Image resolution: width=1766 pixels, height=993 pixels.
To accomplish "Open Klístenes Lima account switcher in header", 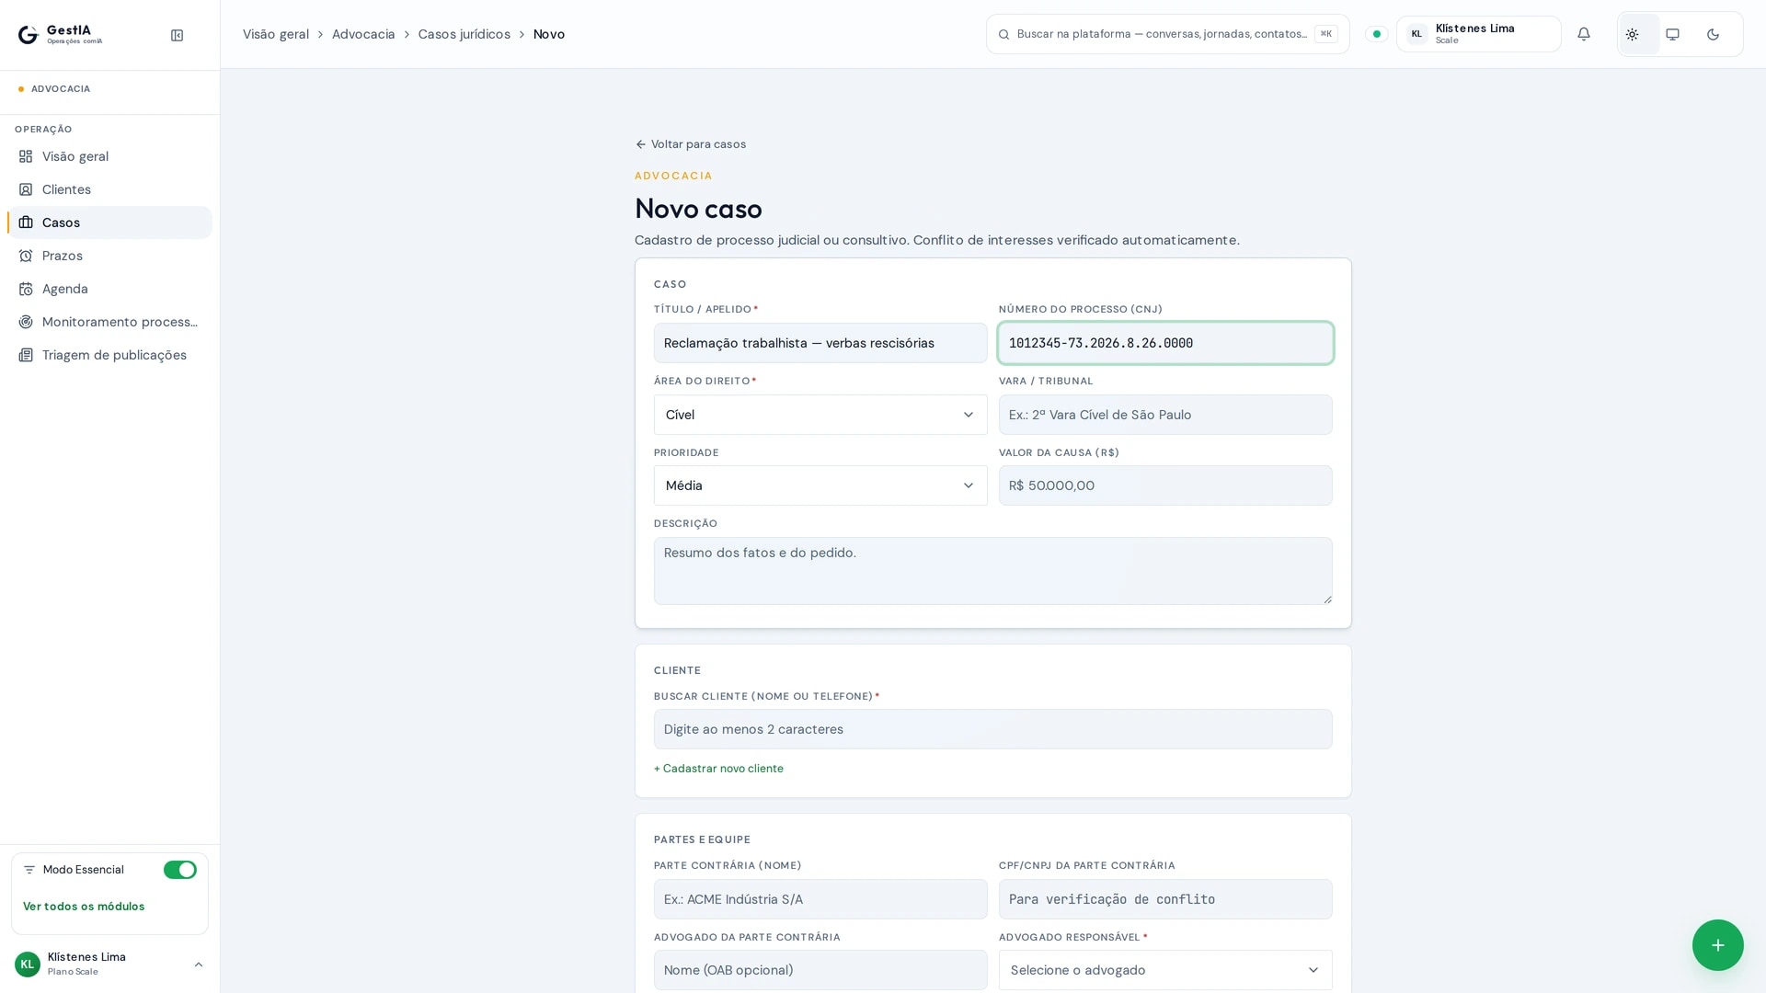I will [1479, 34].
